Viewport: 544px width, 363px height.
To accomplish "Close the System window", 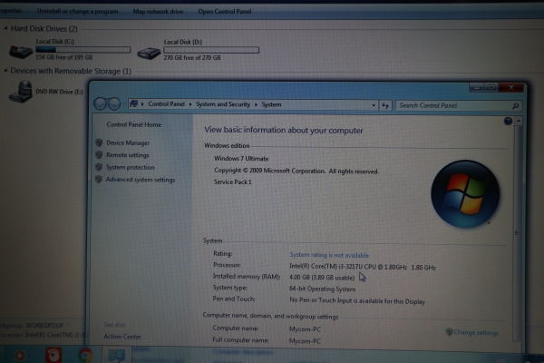I will click(511, 87).
